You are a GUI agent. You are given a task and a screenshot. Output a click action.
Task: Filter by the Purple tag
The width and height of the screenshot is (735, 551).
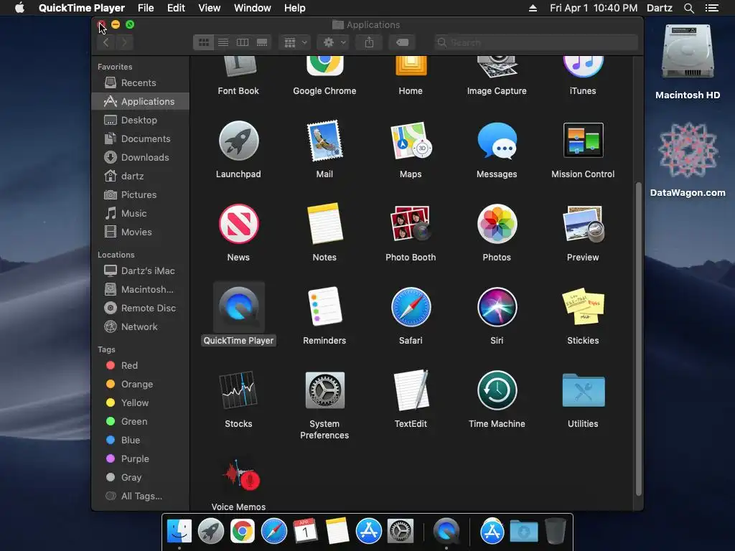141,458
